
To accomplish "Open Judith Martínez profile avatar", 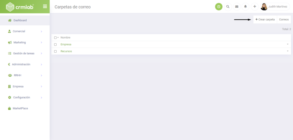I will tap(264, 7).
